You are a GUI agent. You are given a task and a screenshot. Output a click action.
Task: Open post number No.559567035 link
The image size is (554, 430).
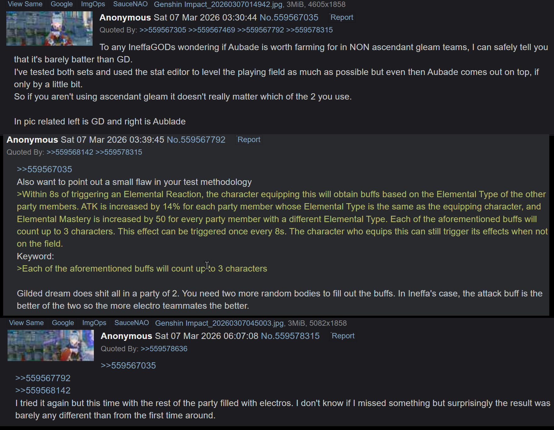tap(289, 17)
